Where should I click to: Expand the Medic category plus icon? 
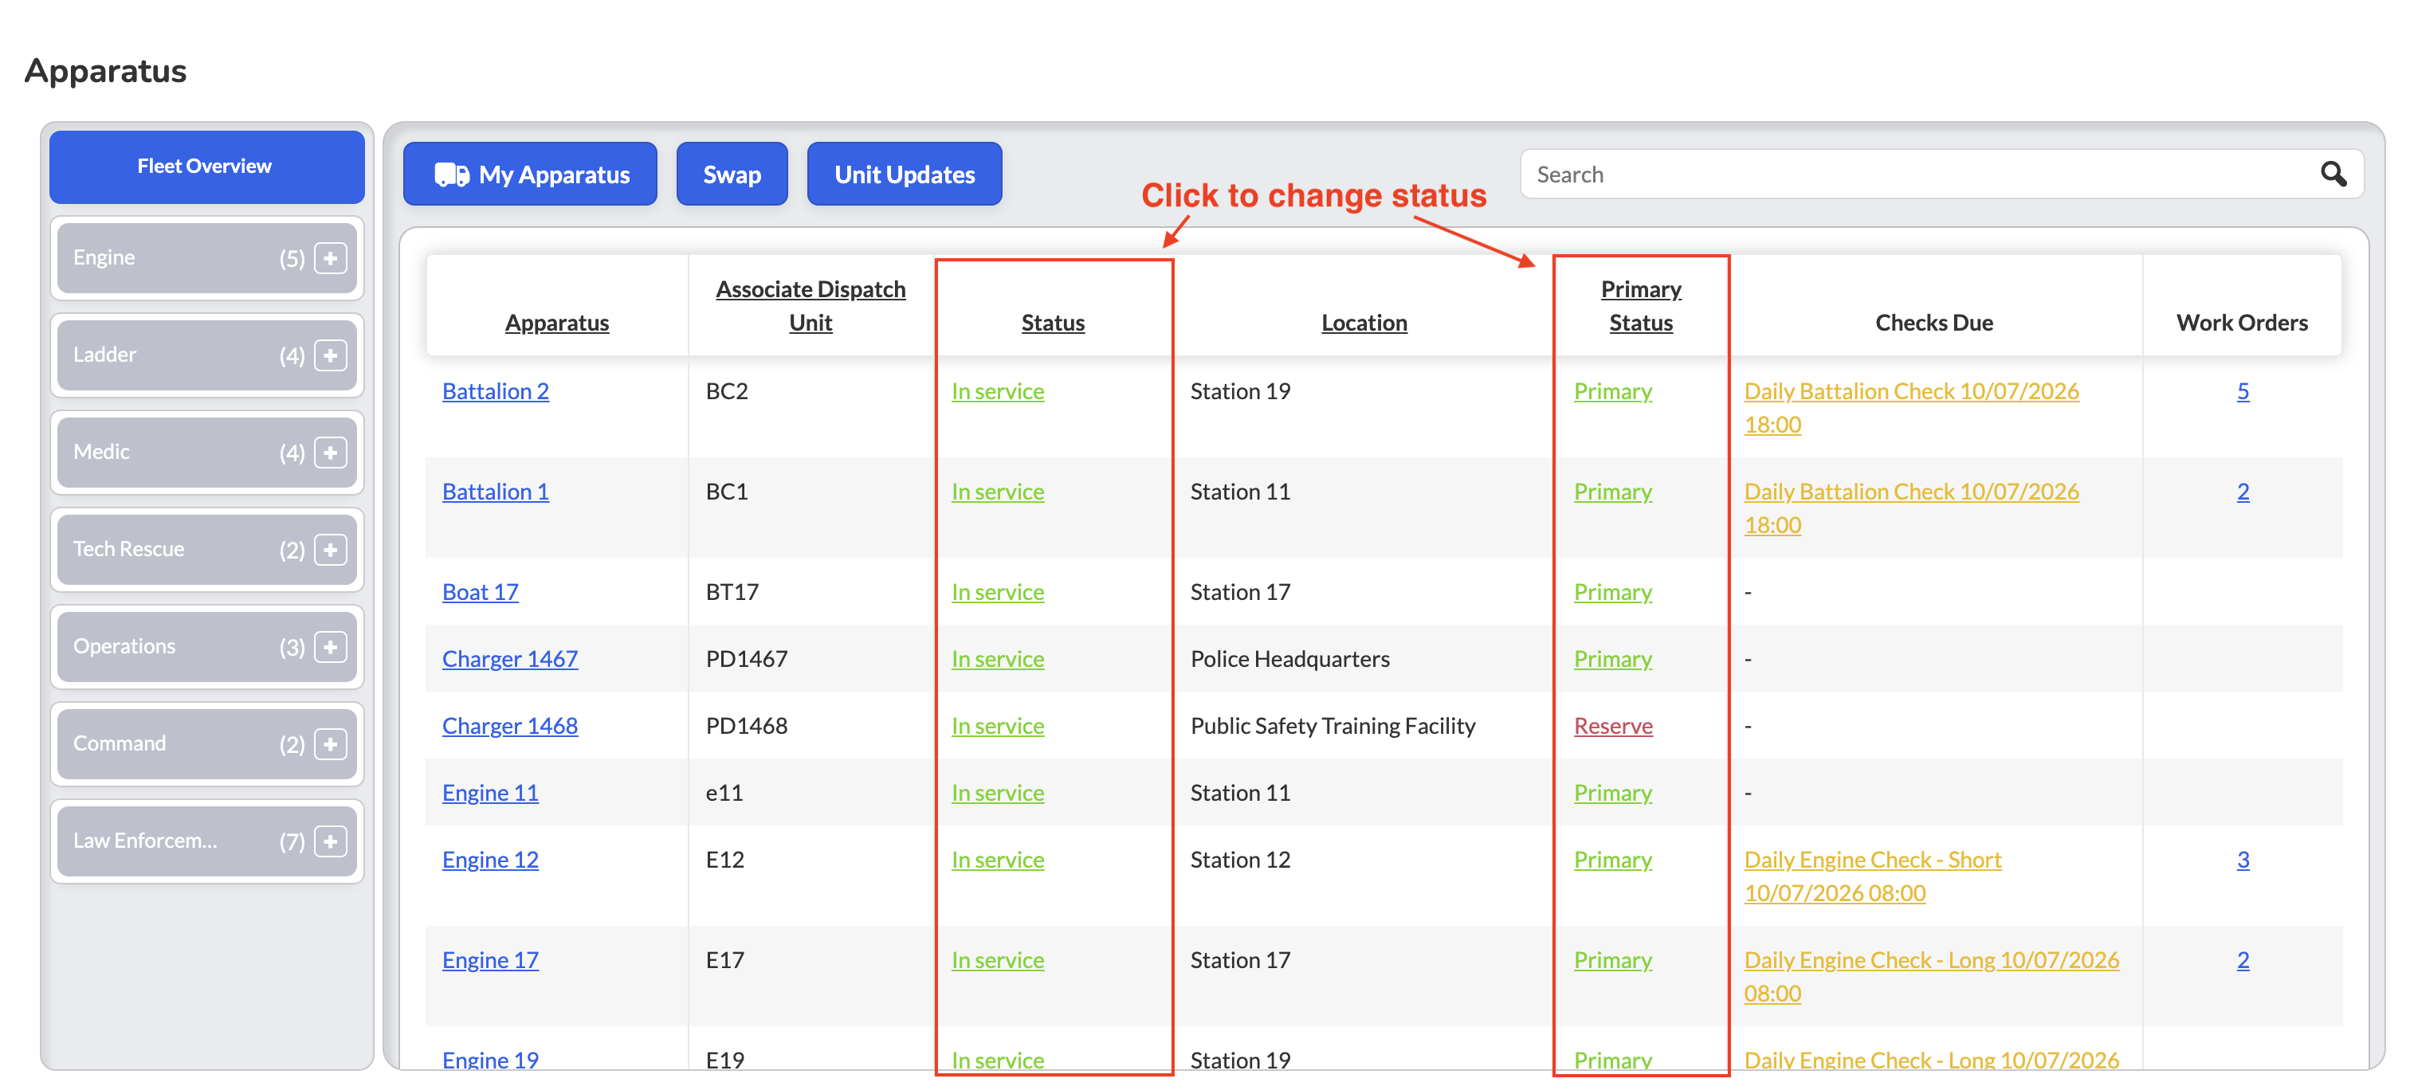(x=330, y=453)
